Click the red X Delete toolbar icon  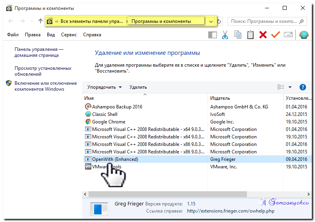click(263, 35)
